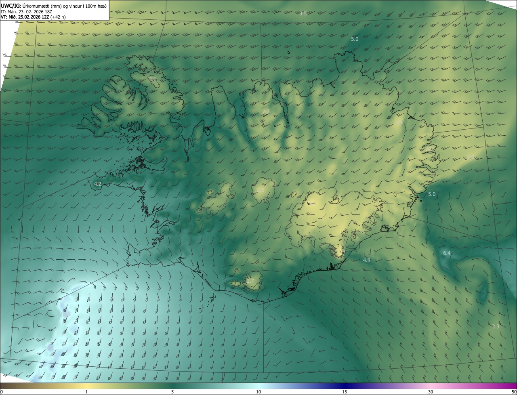Click the 10 tick on the colour scale

tap(258, 392)
